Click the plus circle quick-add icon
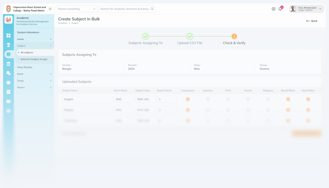The height and width of the screenshot is (188, 329). click(273, 9)
